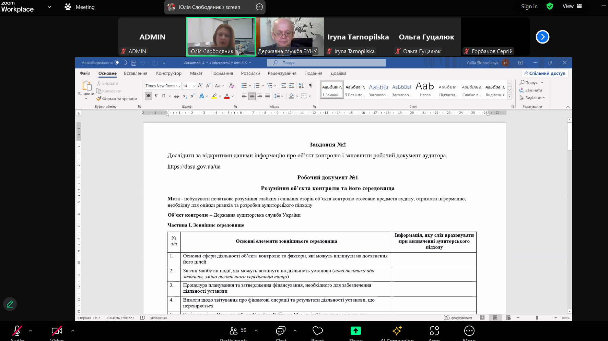Image resolution: width=608 pixels, height=341 pixels.
Task: Expand audio options arrow next to Audio
Action: [31, 331]
